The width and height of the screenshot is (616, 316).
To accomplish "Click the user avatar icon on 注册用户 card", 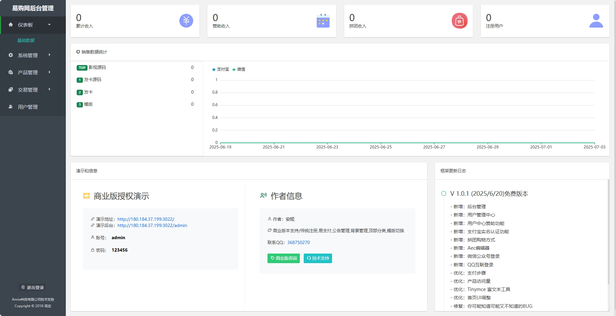I will (x=596, y=21).
